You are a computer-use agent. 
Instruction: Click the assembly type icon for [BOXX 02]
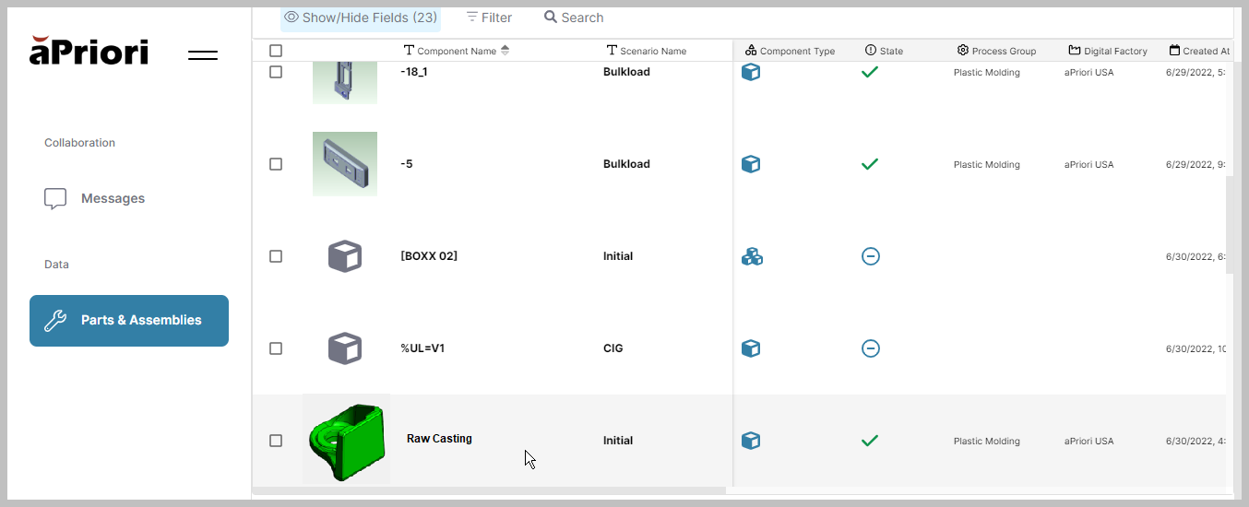tap(752, 256)
